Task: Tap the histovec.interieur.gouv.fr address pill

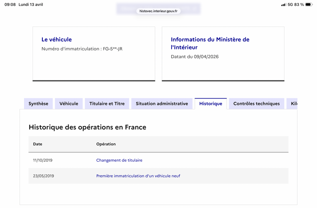Action: [x=158, y=11]
